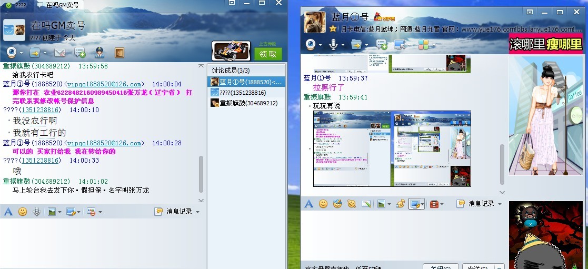Select member ????(1351238816) in member list
Viewport: 588px width, 269px height.
pos(246,92)
